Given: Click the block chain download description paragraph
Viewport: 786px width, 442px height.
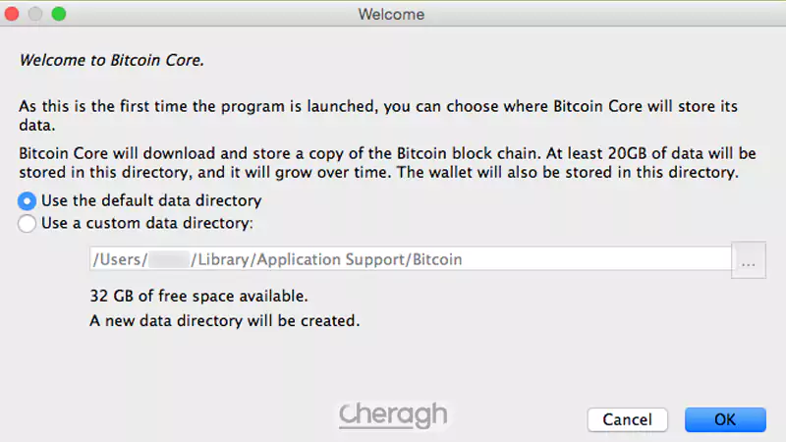Looking at the screenshot, I should 378,164.
